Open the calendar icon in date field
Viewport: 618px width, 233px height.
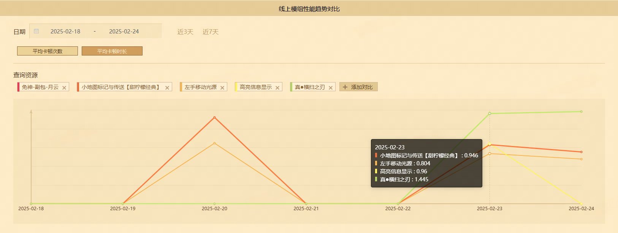coord(36,31)
